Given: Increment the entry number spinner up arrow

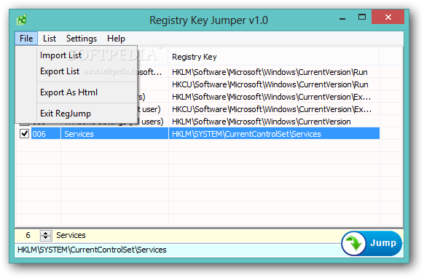Looking at the screenshot, I should pyautogui.click(x=46, y=233).
